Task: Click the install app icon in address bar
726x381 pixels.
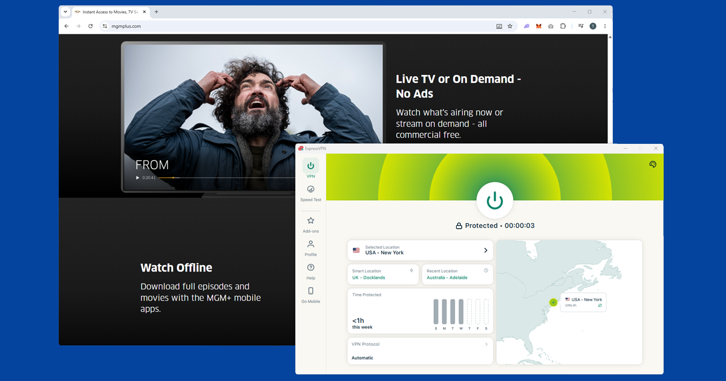Action: (x=499, y=26)
